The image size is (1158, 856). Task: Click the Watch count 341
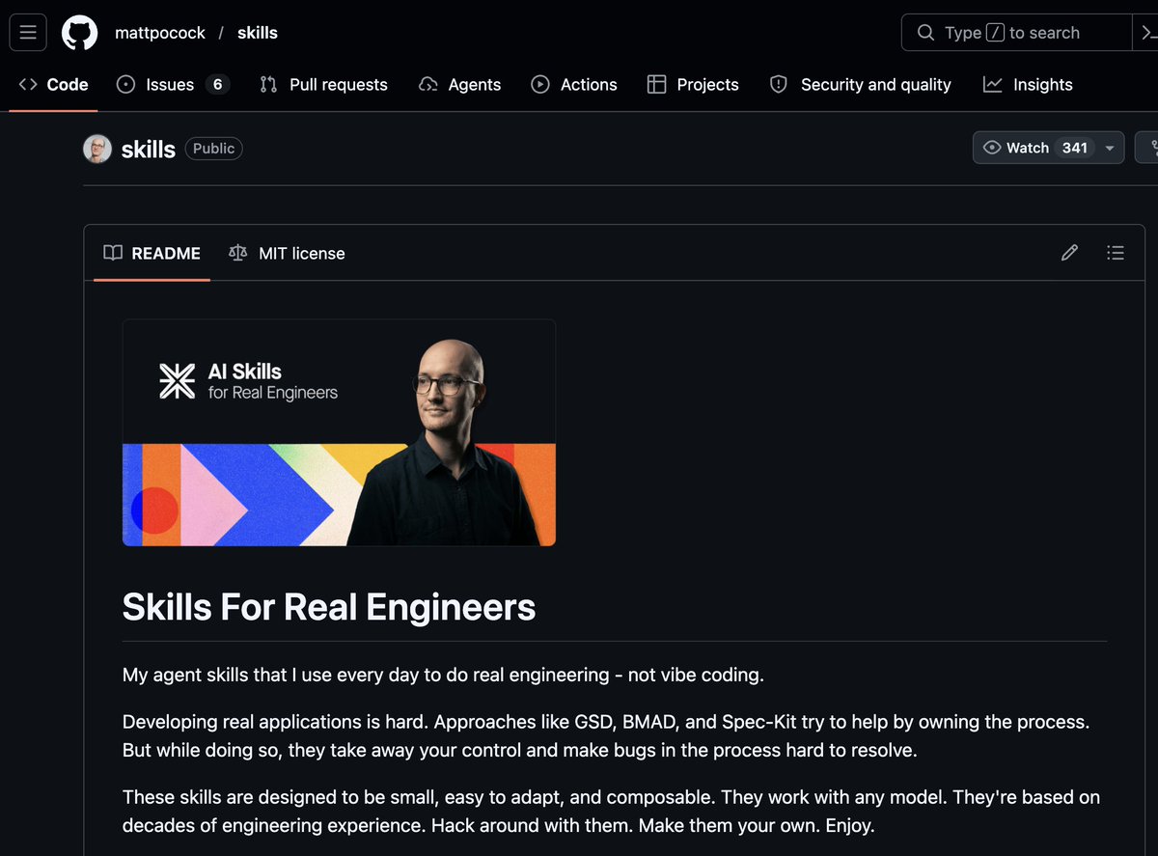pyautogui.click(x=1075, y=148)
